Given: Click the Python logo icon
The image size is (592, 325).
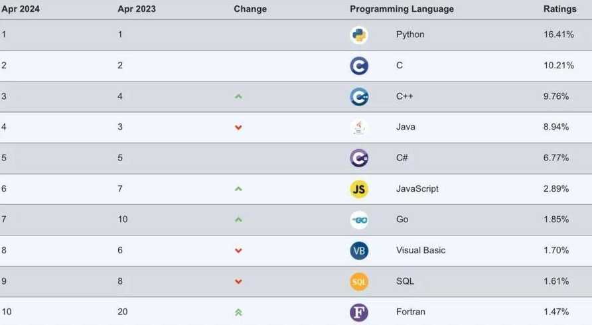Looking at the screenshot, I should click(359, 35).
